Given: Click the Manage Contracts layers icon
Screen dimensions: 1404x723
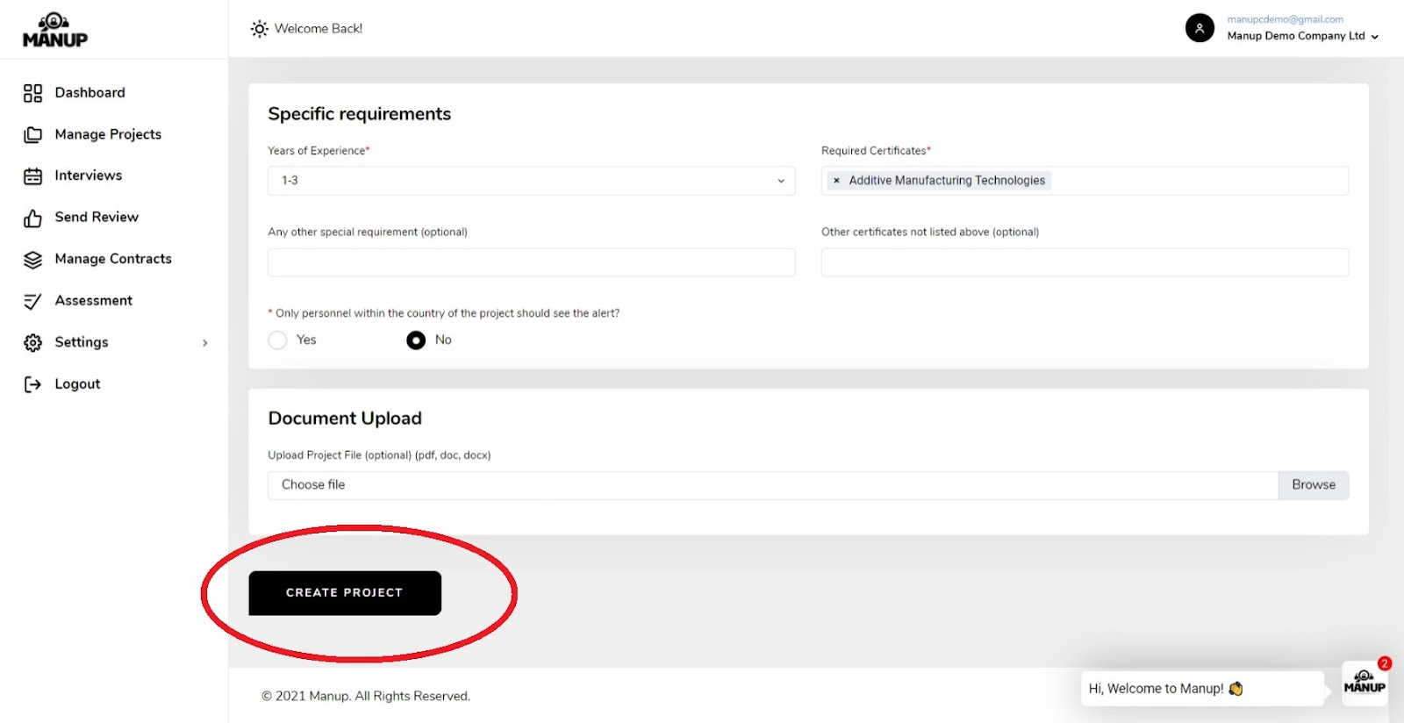Looking at the screenshot, I should click(32, 260).
